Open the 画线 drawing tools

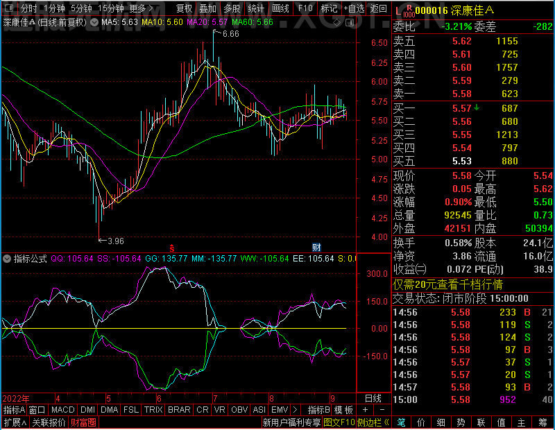(x=280, y=8)
